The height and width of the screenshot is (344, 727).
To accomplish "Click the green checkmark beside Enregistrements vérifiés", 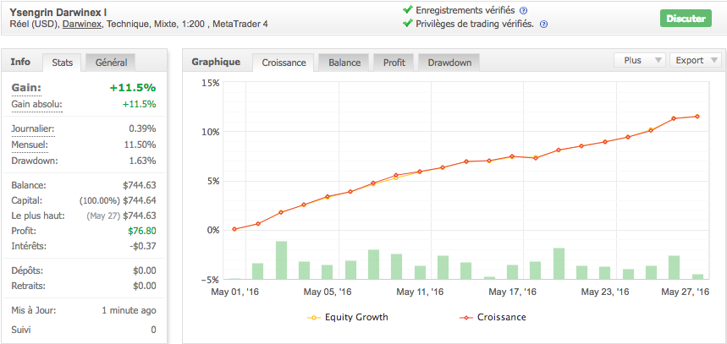I will [408, 10].
